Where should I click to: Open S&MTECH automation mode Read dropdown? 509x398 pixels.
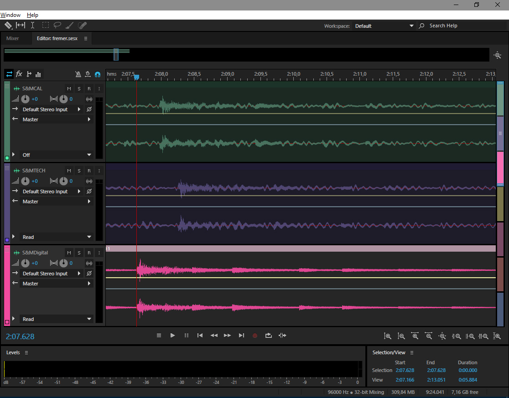click(x=56, y=237)
